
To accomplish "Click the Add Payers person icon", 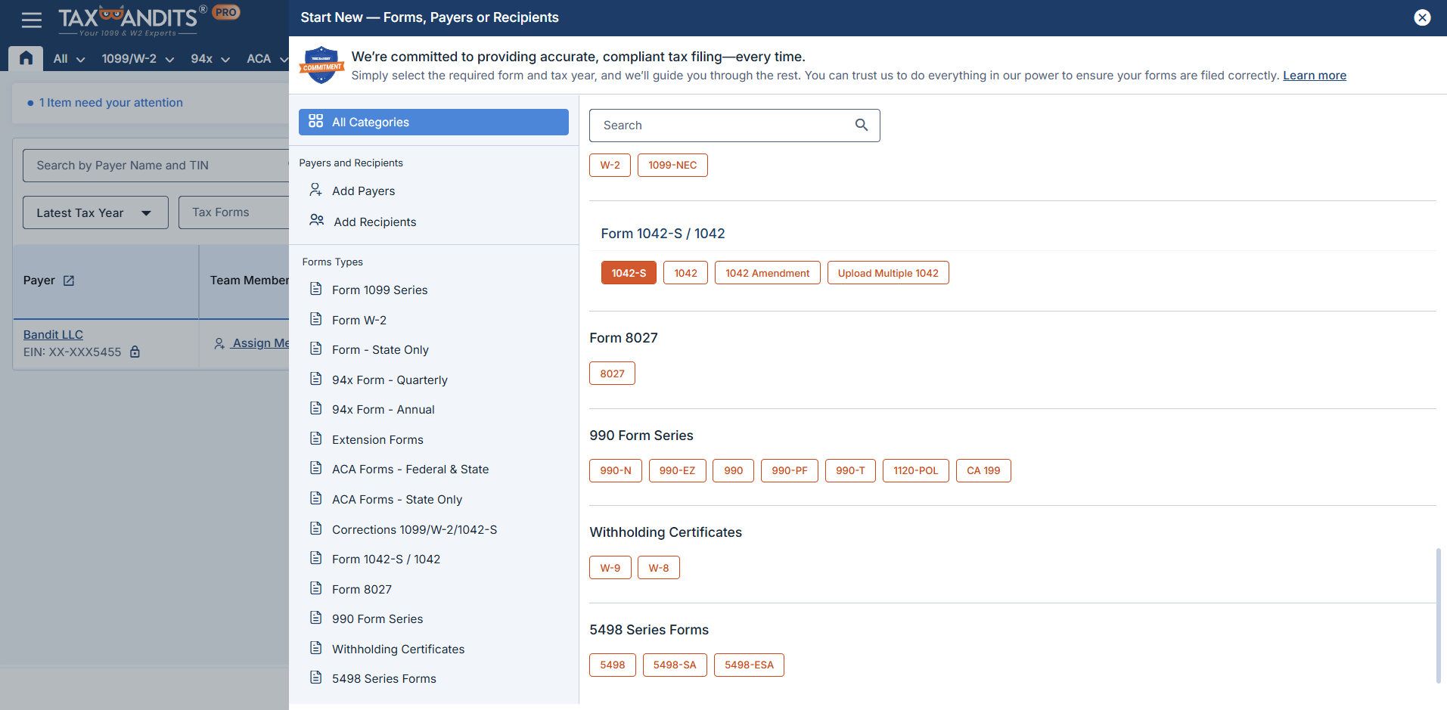I will point(315,191).
